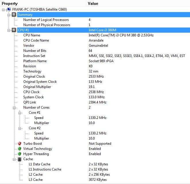Click the chip icon next to CPU #1
This screenshot has width=190, height=184.
(x=14, y=30)
